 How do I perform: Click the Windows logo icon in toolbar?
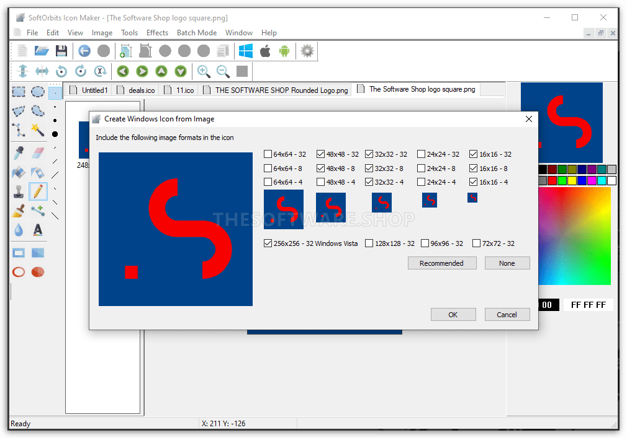[x=245, y=51]
